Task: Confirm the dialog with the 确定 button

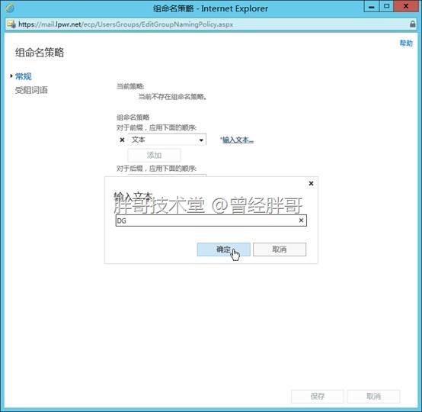Action: click(x=224, y=249)
